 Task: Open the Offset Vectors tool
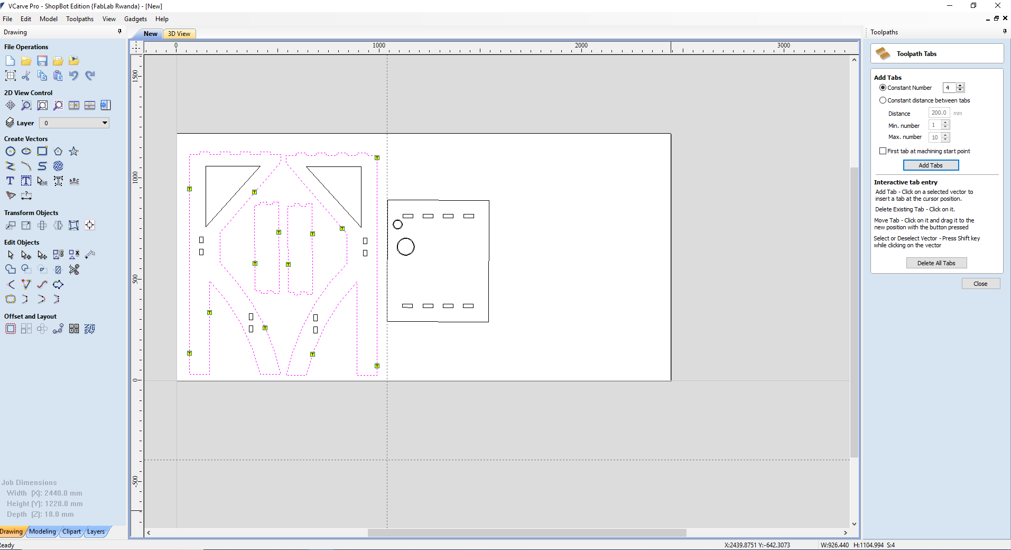[x=10, y=329]
